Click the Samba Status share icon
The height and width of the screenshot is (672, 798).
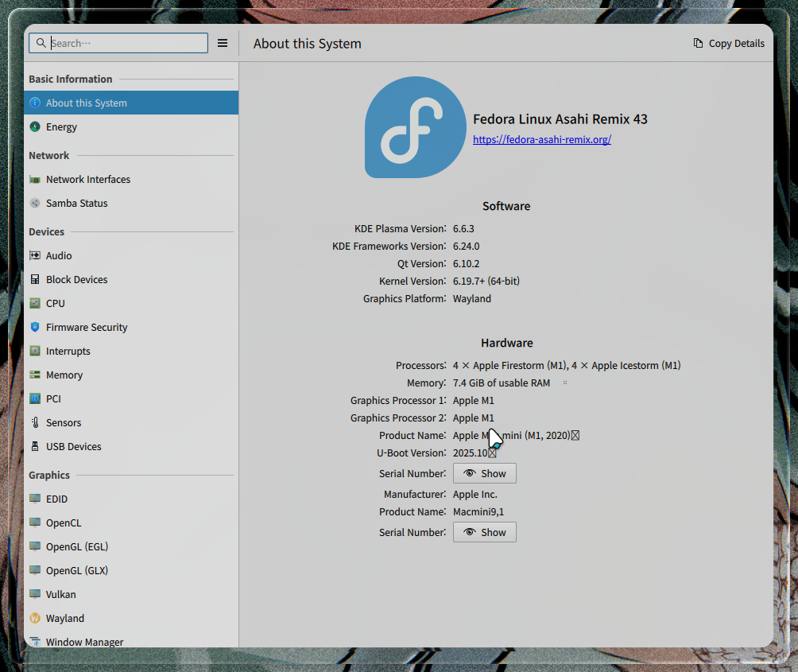click(x=35, y=203)
